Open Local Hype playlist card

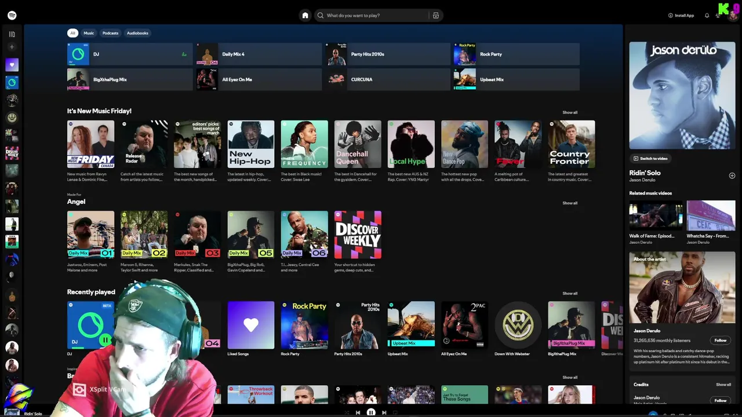[x=411, y=144]
